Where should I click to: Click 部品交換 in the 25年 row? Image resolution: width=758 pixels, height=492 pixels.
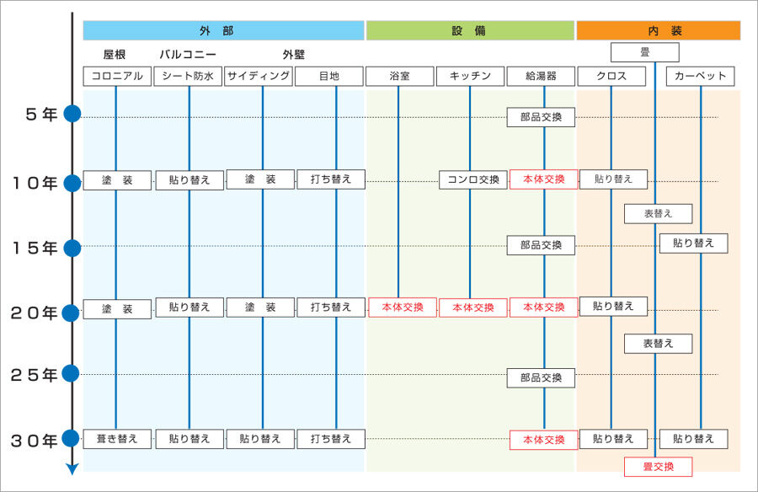[541, 377]
